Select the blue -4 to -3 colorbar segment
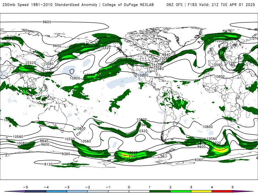The width and height of the screenshot is (258, 193). 56,191
